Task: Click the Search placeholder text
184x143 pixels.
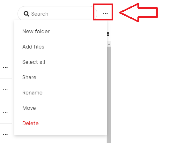Action: tap(40, 14)
